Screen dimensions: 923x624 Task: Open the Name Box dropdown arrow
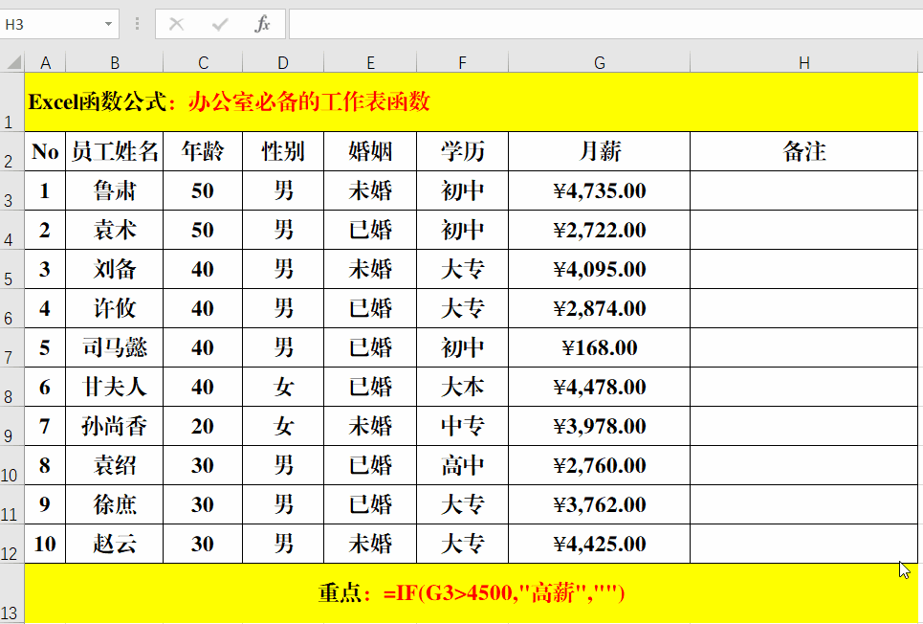108,24
